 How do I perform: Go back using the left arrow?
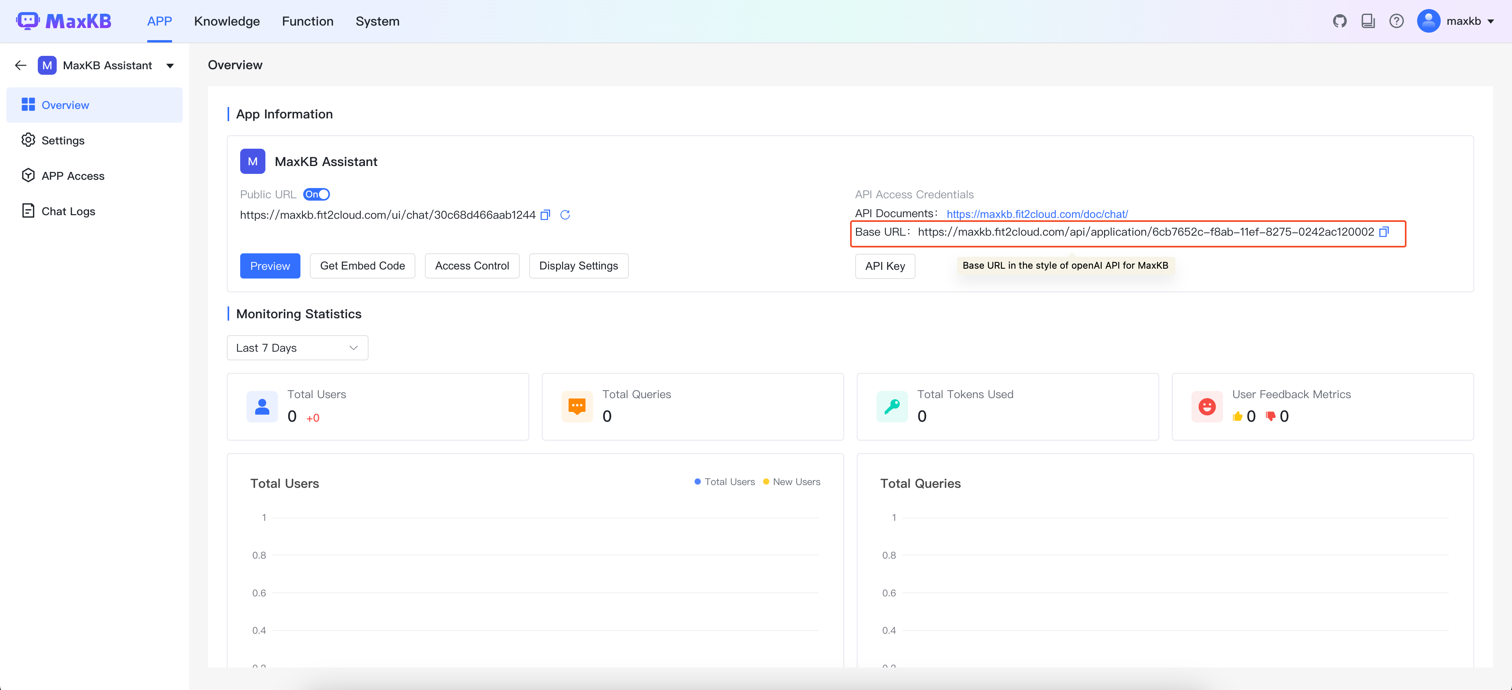(20, 65)
